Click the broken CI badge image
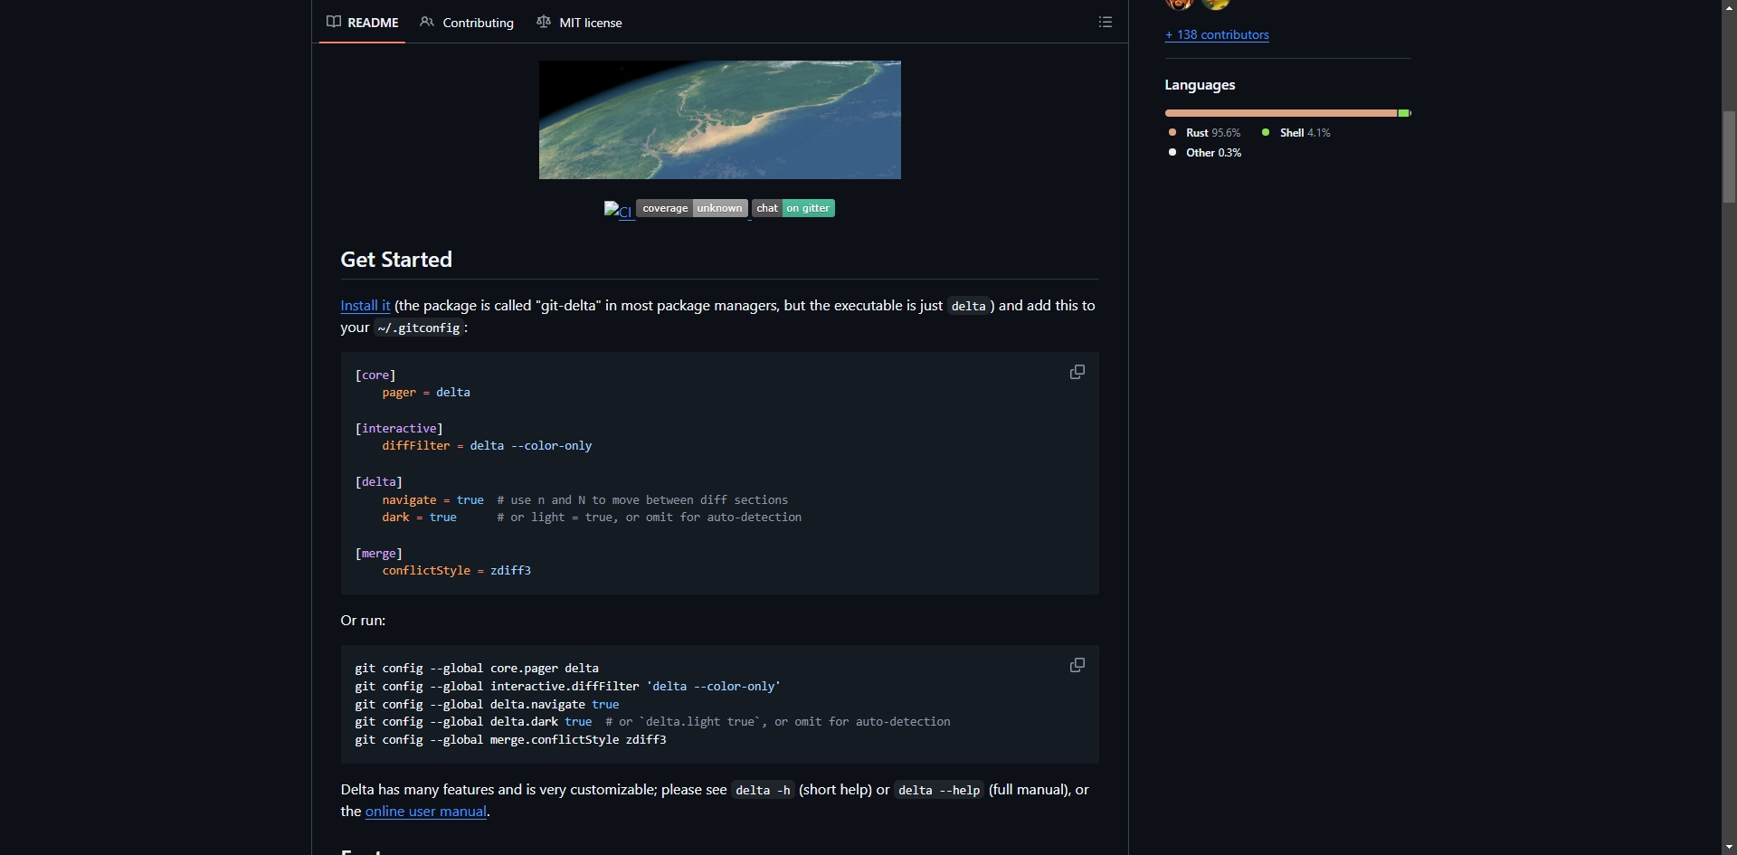Viewport: 1737px width, 855px height. [x=618, y=210]
